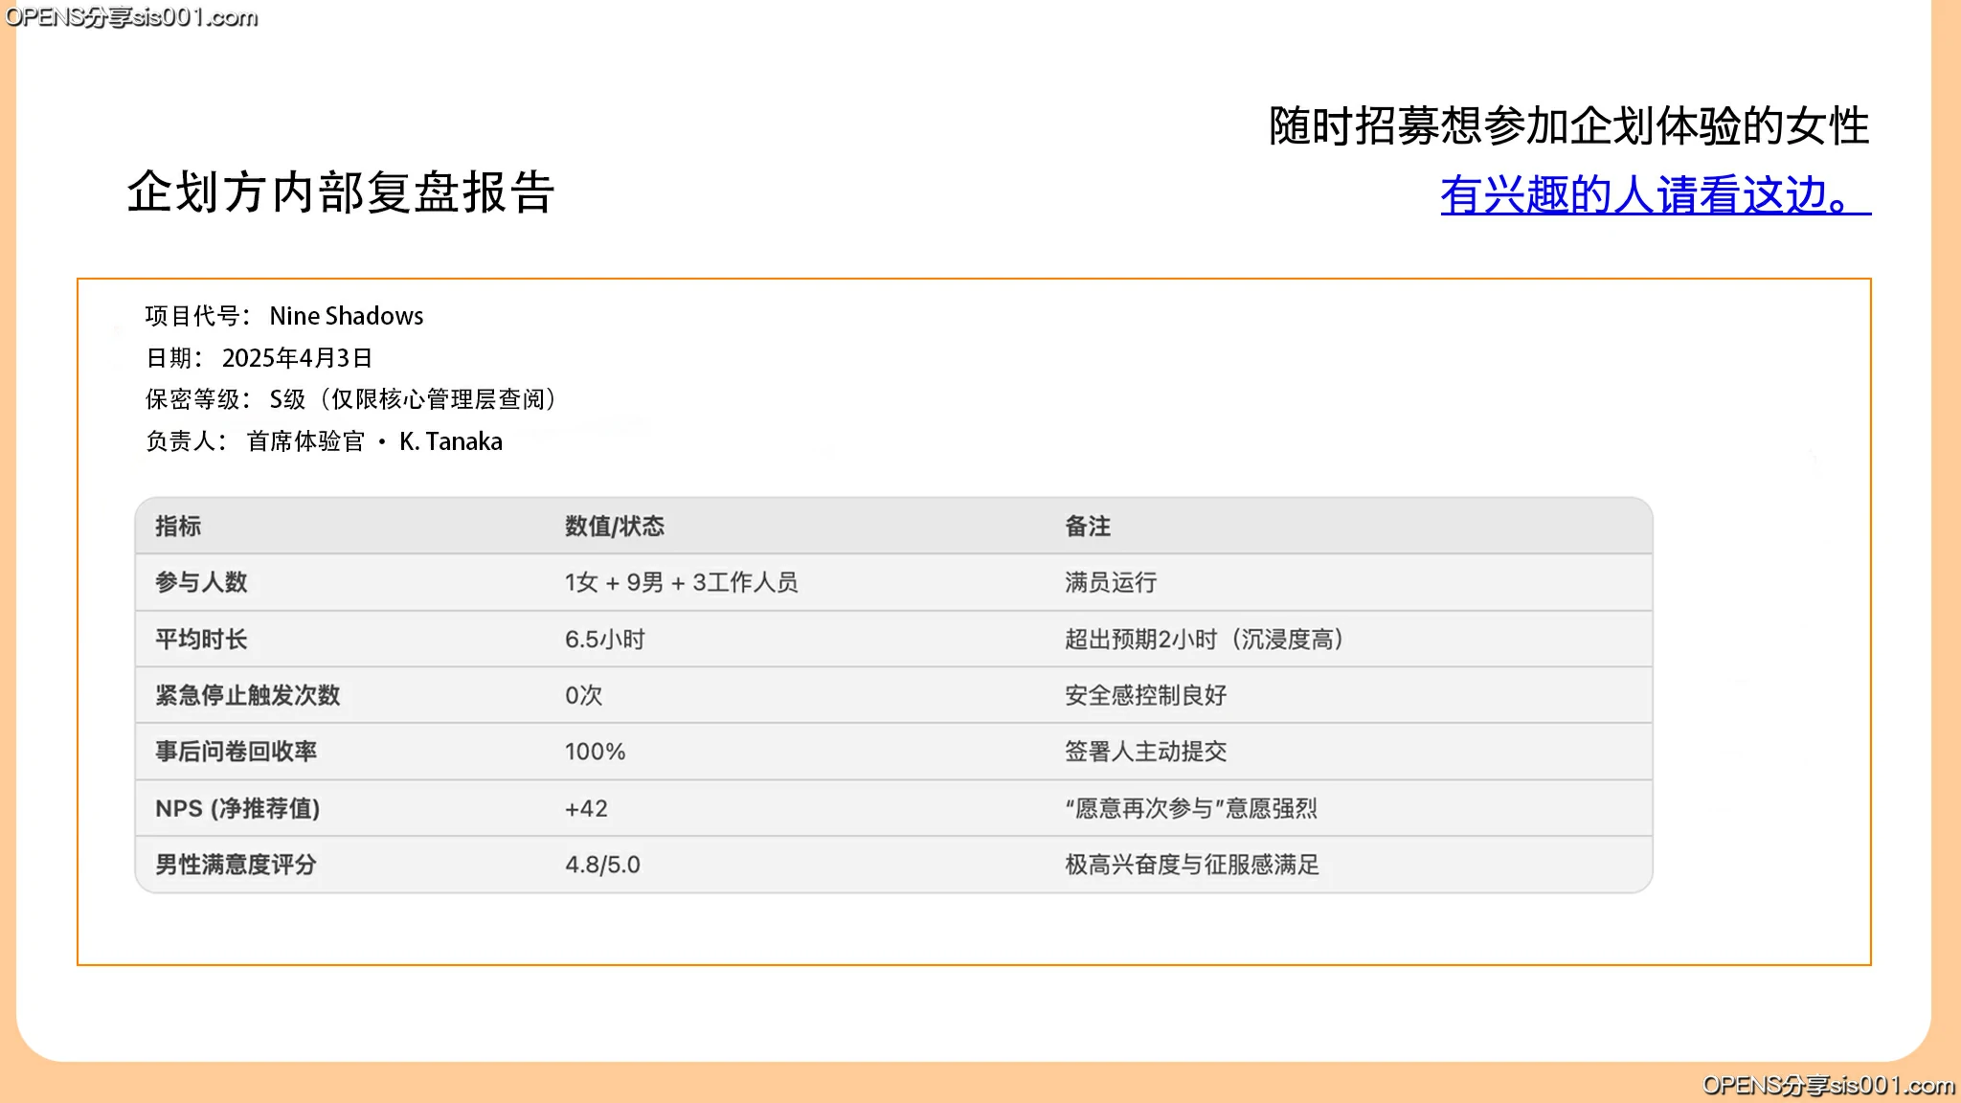The height and width of the screenshot is (1103, 1961).
Task: Click the value '100%'
Action: (x=595, y=752)
